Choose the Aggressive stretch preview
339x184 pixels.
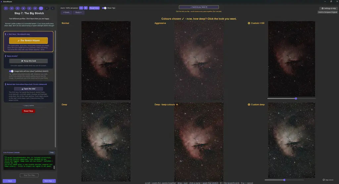(x=199, y=61)
